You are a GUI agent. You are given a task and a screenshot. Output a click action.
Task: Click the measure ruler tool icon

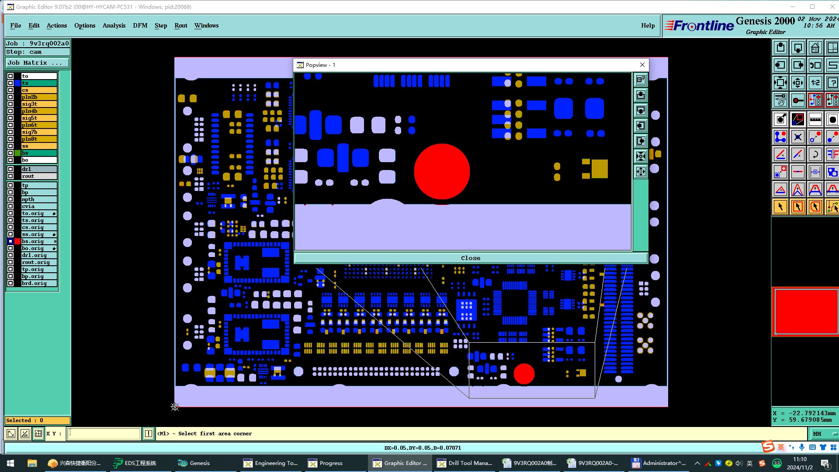coord(815,119)
